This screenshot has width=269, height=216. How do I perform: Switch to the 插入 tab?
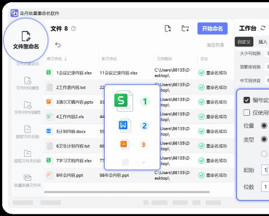coord(262,42)
